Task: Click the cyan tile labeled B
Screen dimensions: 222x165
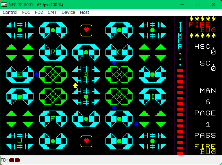Action: point(86,75)
